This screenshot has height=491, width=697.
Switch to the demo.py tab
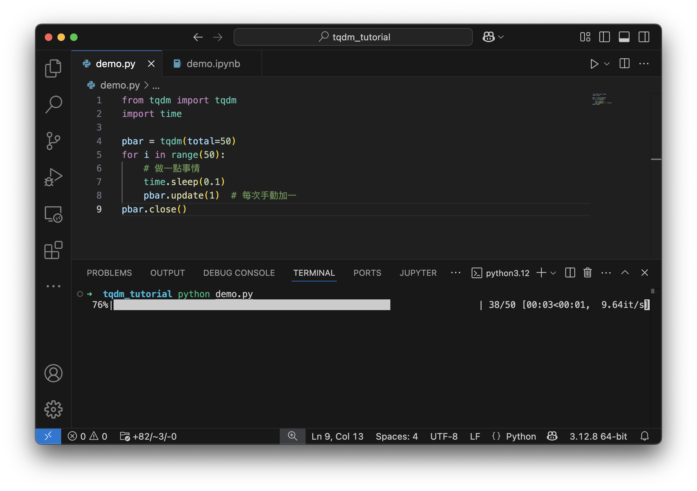(116, 64)
